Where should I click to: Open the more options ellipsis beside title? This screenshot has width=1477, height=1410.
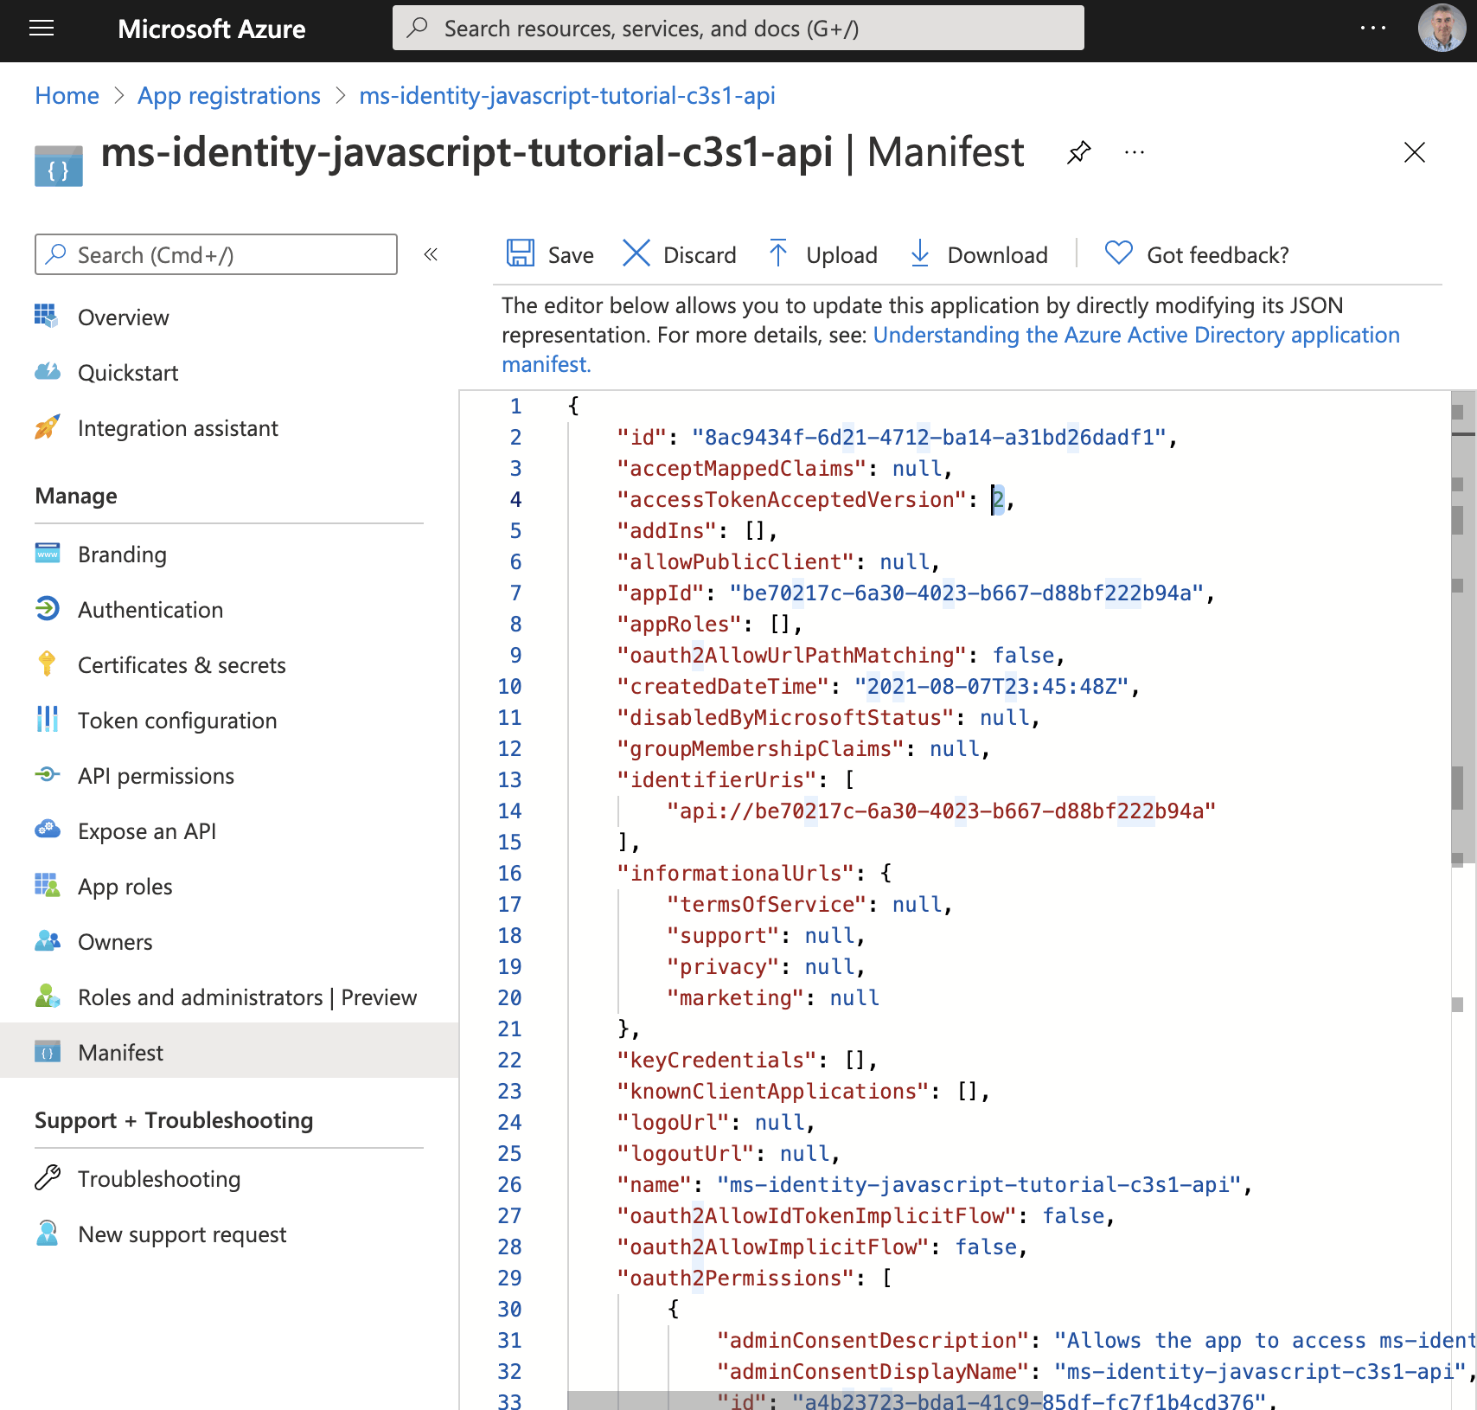tap(1135, 153)
